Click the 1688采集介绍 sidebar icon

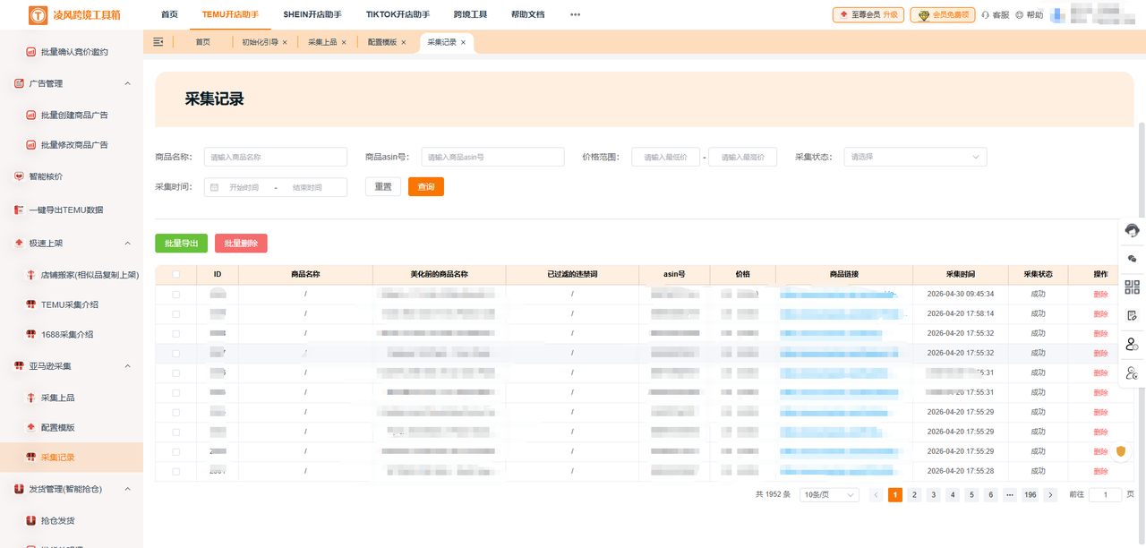(30, 334)
